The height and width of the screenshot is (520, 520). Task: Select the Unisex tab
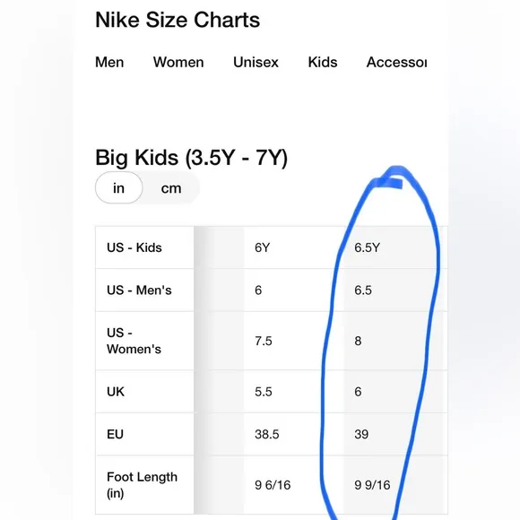point(256,62)
